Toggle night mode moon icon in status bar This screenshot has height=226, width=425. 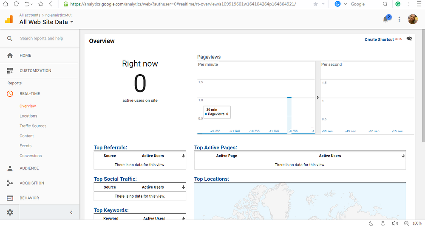click(371, 223)
